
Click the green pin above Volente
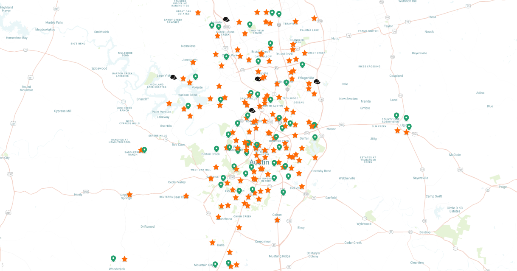[196, 76]
